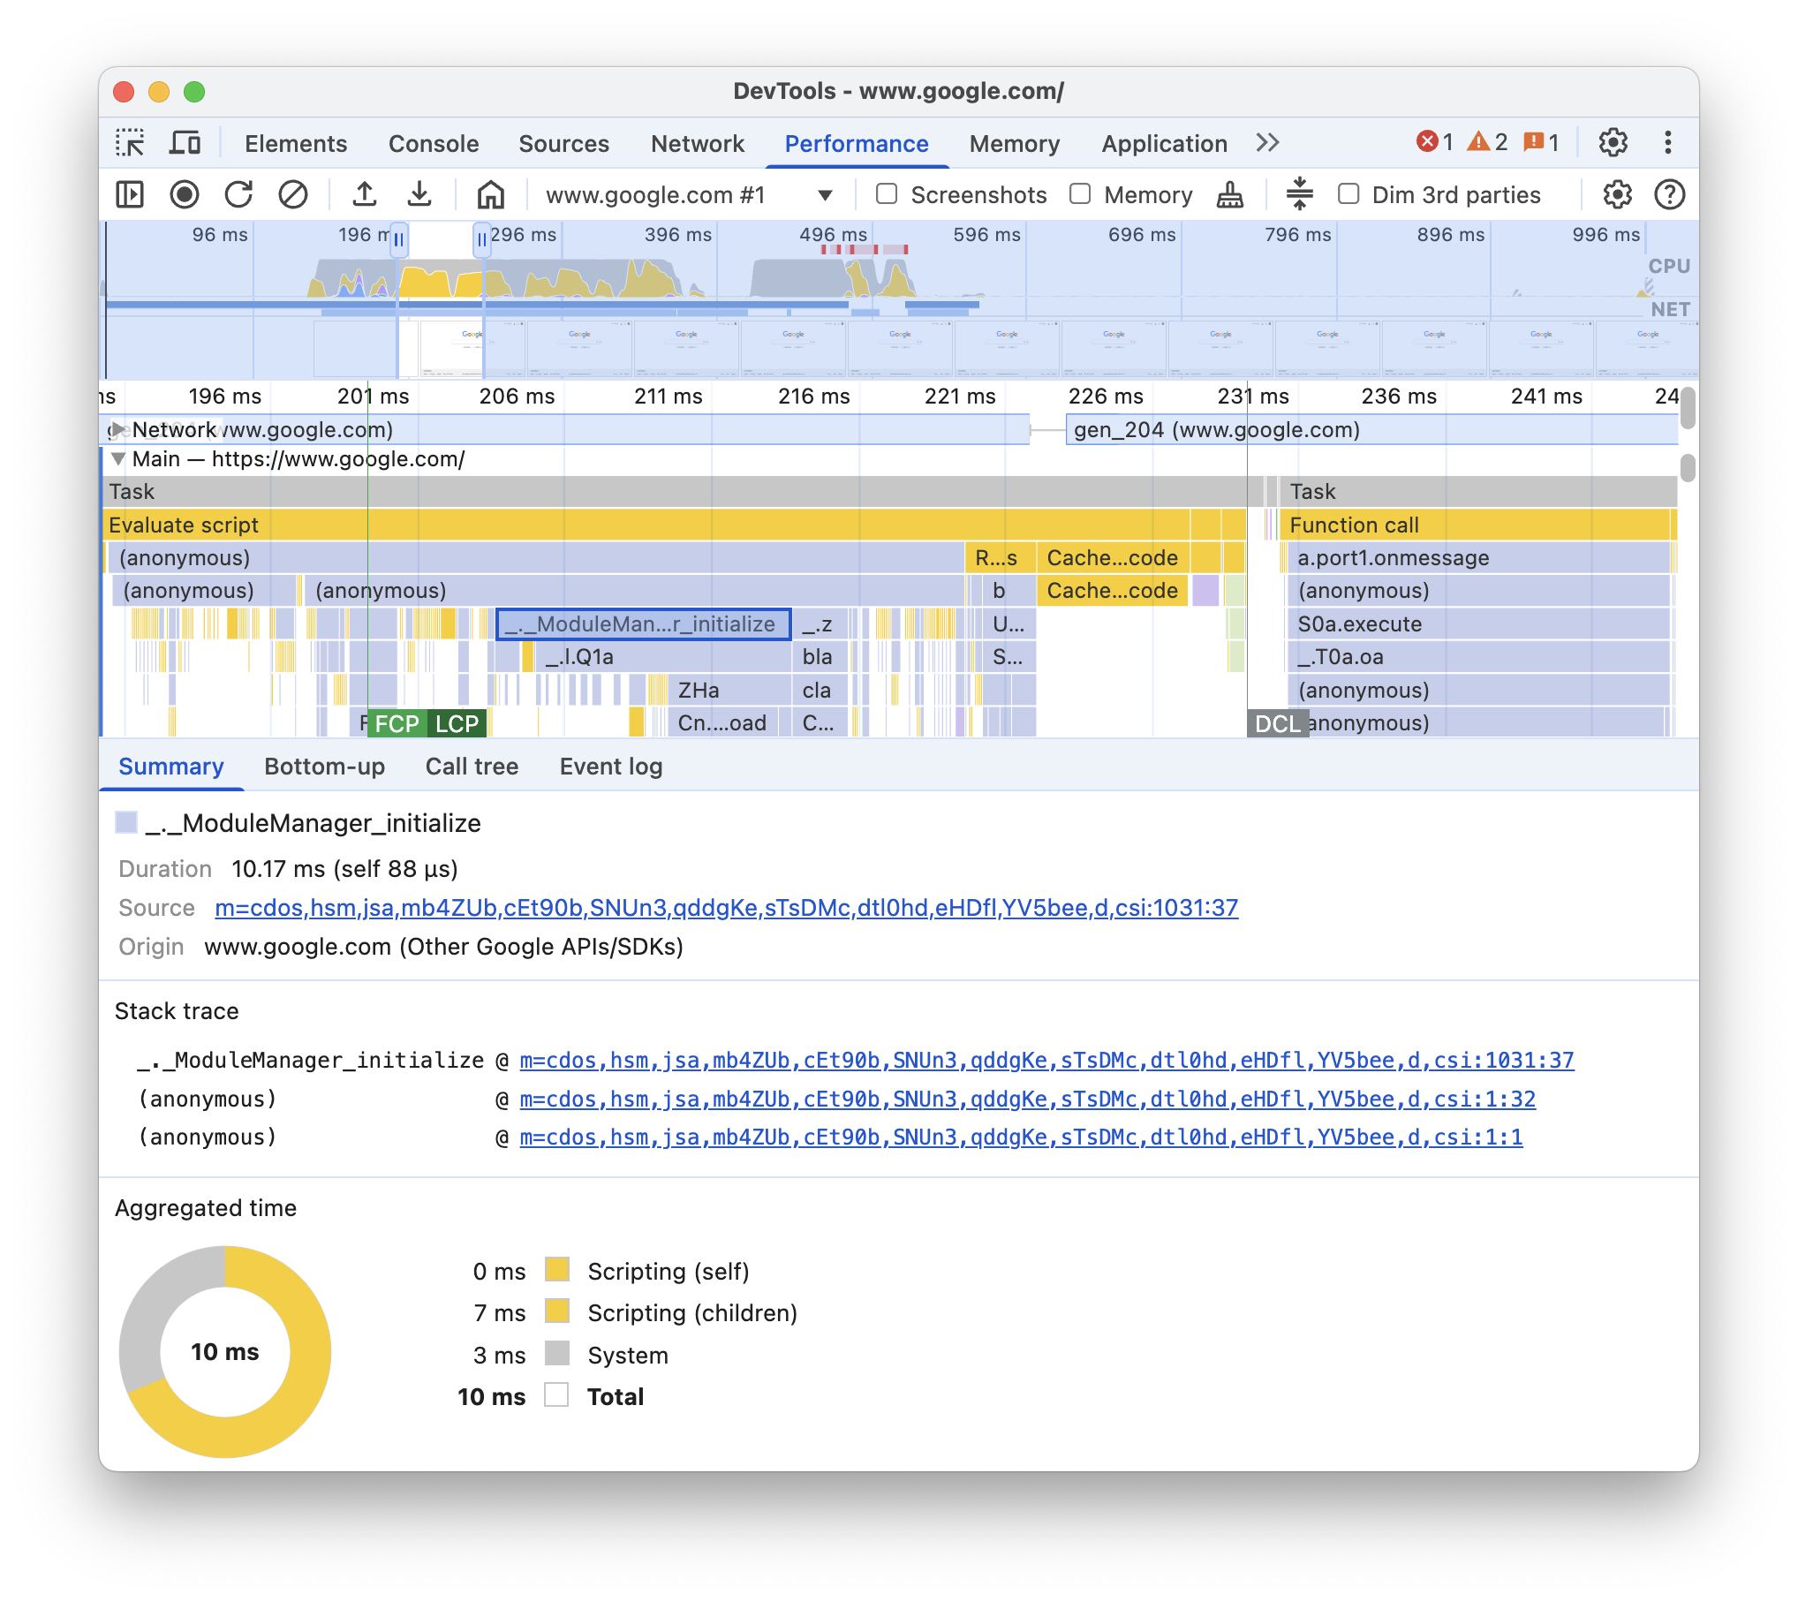
Task: View the warnings counter badge
Action: 1488,142
